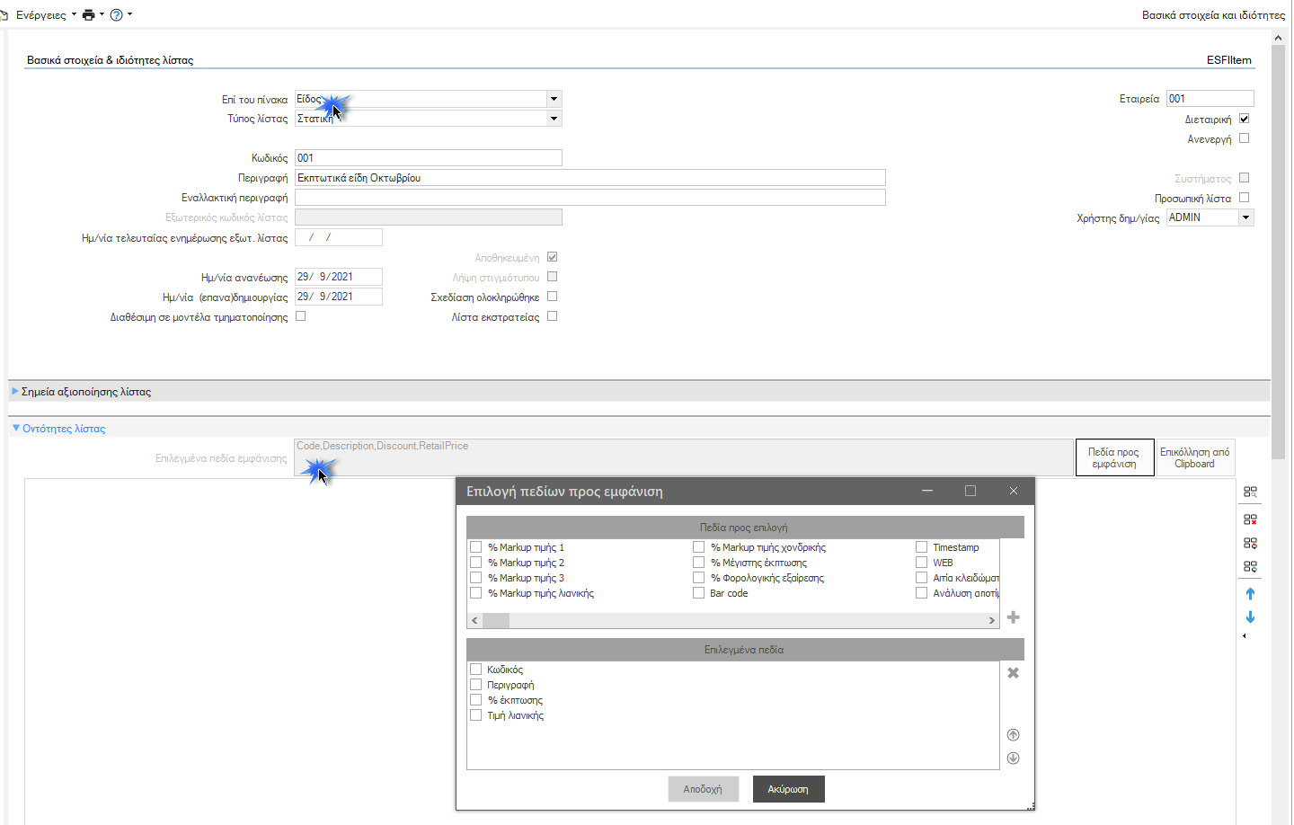
Task: Click the Επικόλληση από Clipboard button
Action: [x=1194, y=457]
